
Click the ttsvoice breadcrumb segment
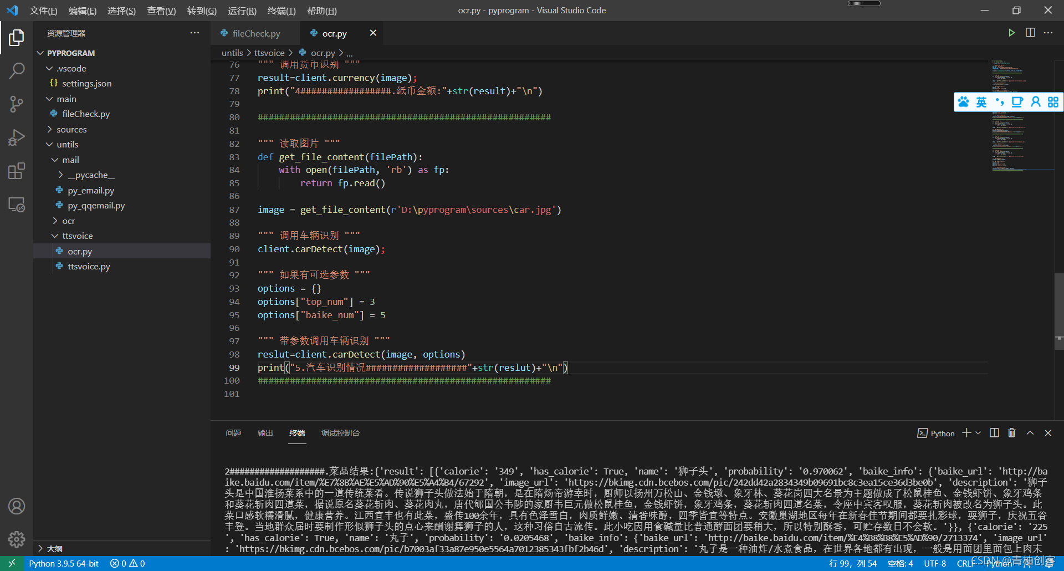point(269,53)
